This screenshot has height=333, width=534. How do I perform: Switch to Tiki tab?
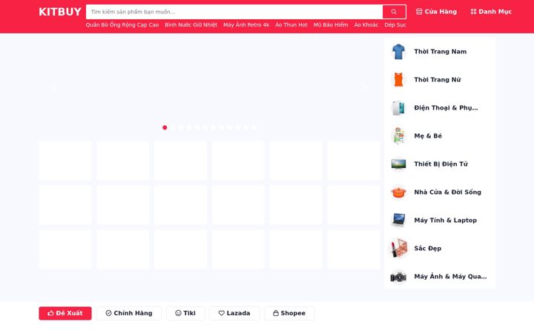pos(185,313)
